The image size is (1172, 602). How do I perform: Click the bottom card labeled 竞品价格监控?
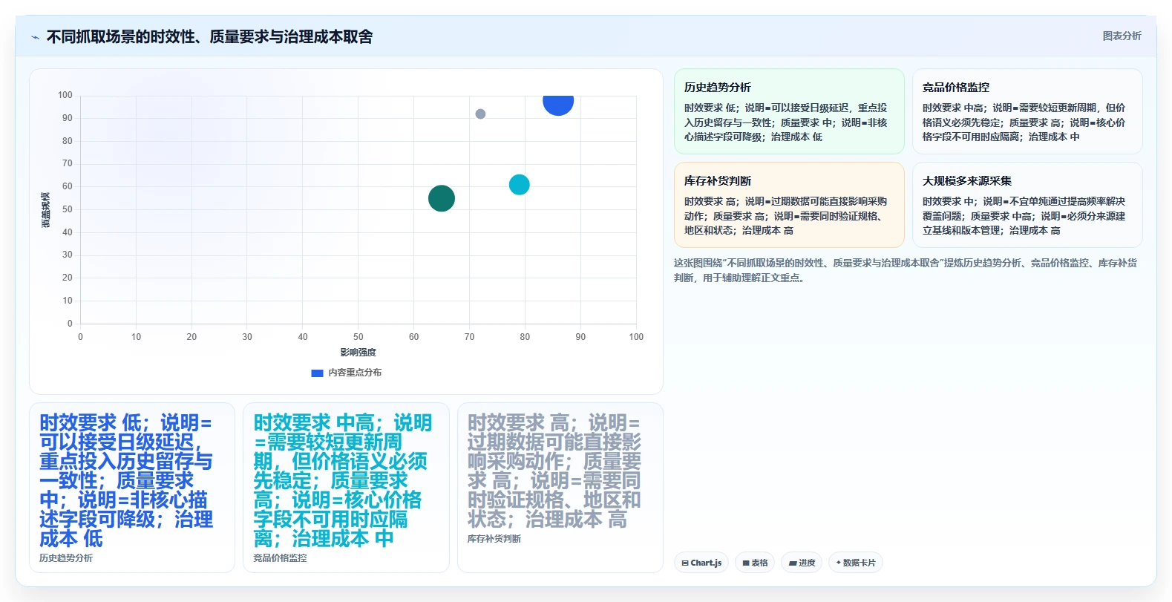pyautogui.click(x=346, y=488)
